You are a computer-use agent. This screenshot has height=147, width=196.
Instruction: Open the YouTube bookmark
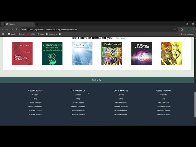coord(31,34)
